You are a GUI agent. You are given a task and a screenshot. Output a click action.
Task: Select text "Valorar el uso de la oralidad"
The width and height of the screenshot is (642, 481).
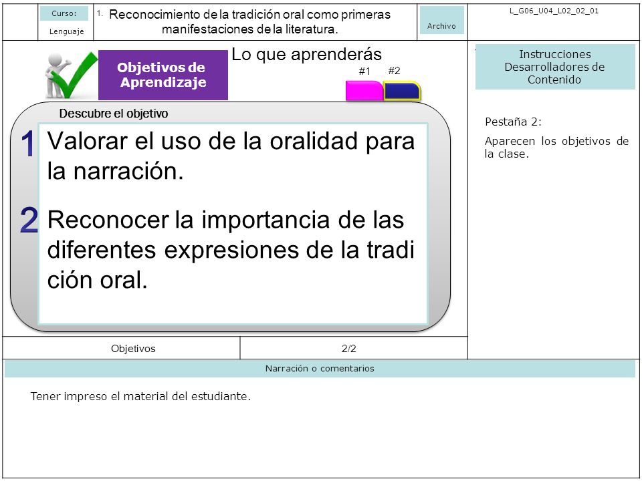pyautogui.click(x=203, y=141)
